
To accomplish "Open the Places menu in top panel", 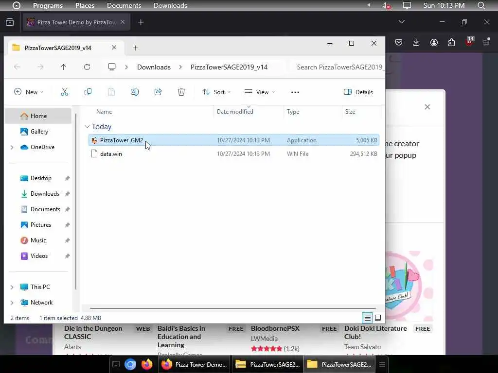I will (85, 5).
